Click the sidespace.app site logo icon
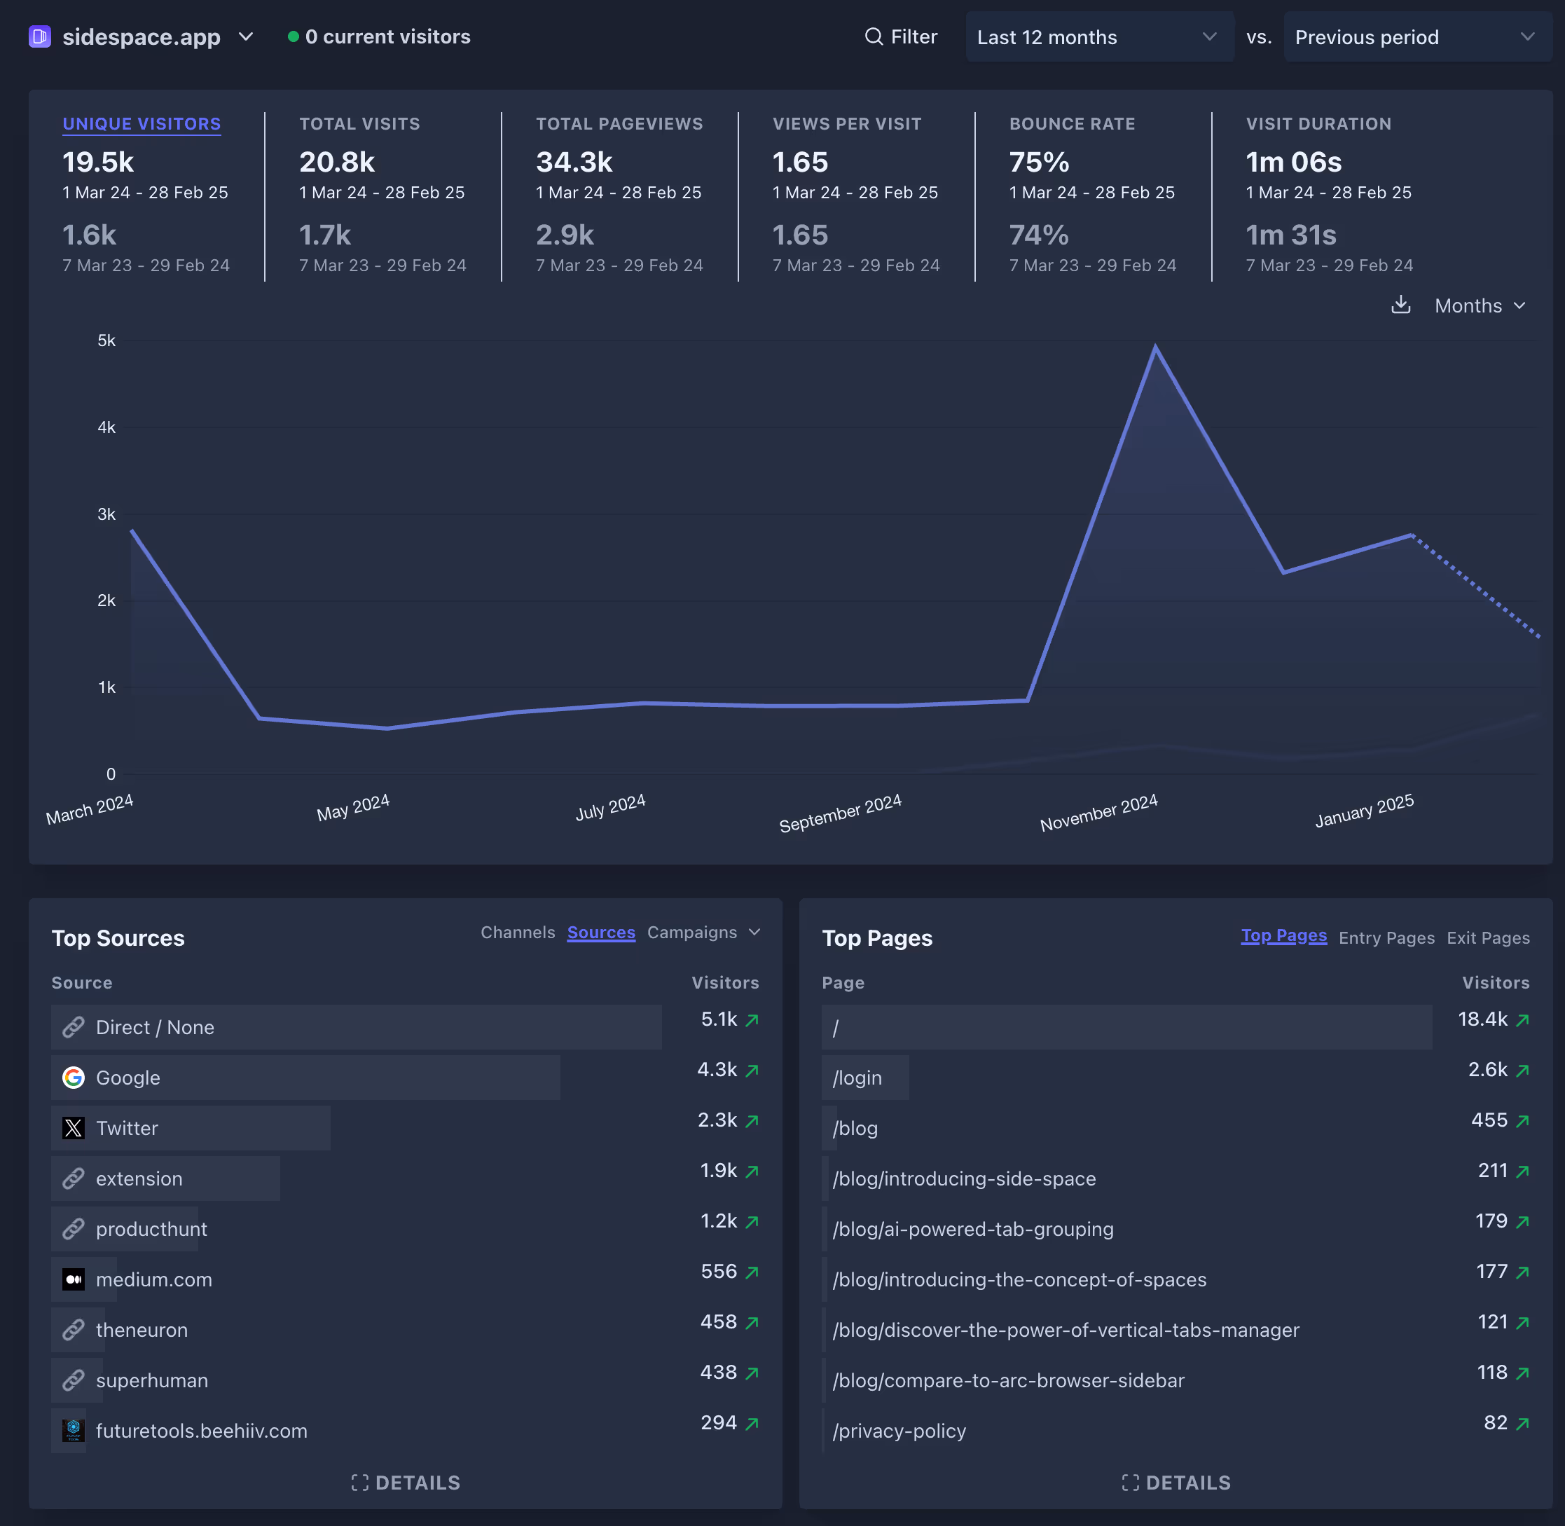 pos(39,37)
